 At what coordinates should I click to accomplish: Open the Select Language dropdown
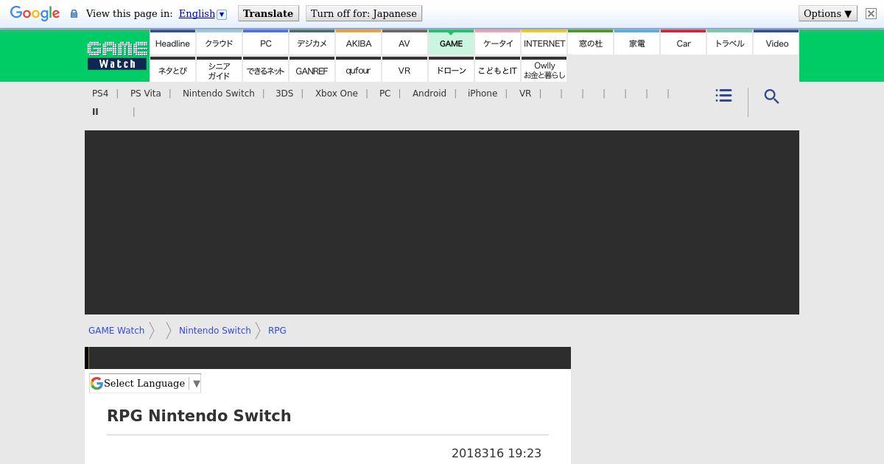point(145,383)
